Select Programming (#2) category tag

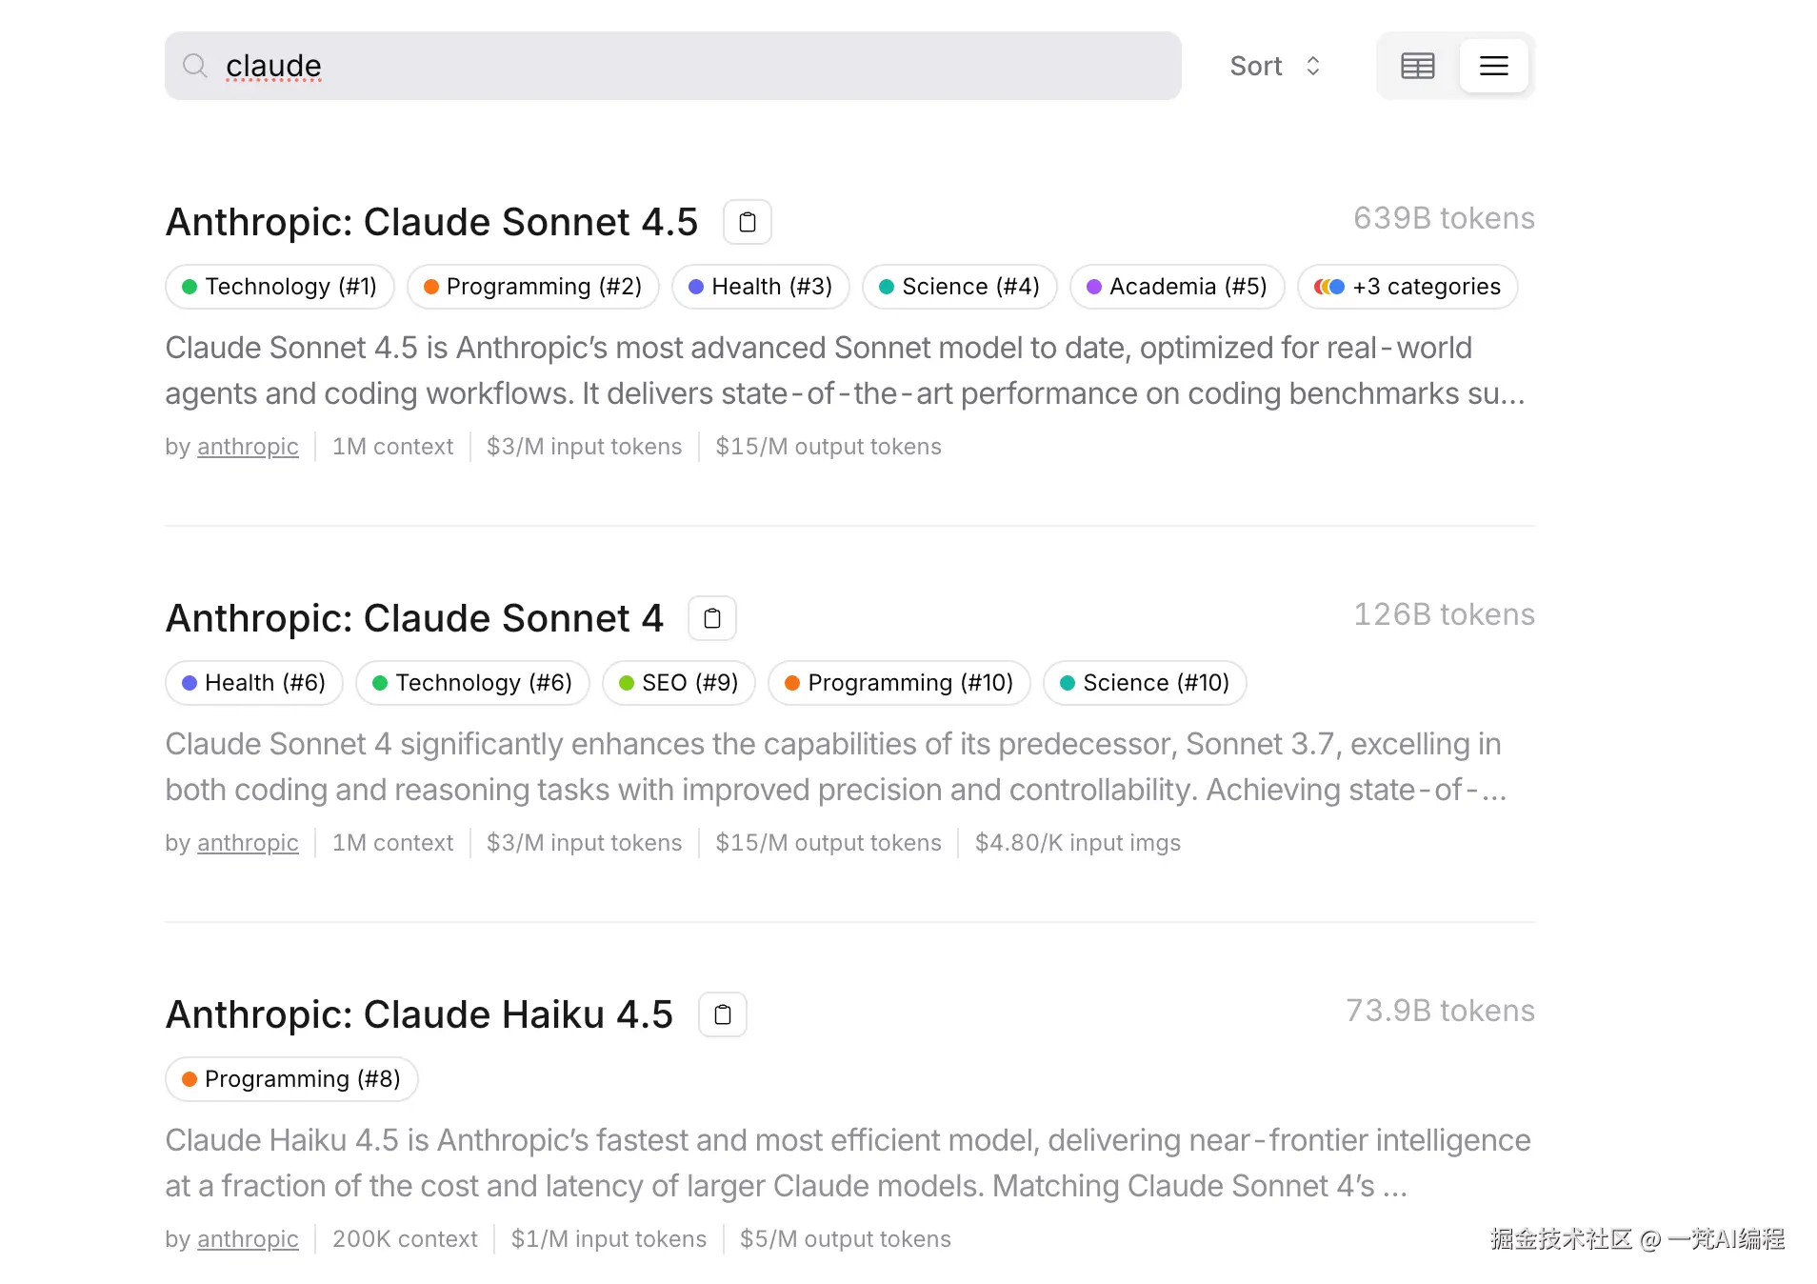533,287
